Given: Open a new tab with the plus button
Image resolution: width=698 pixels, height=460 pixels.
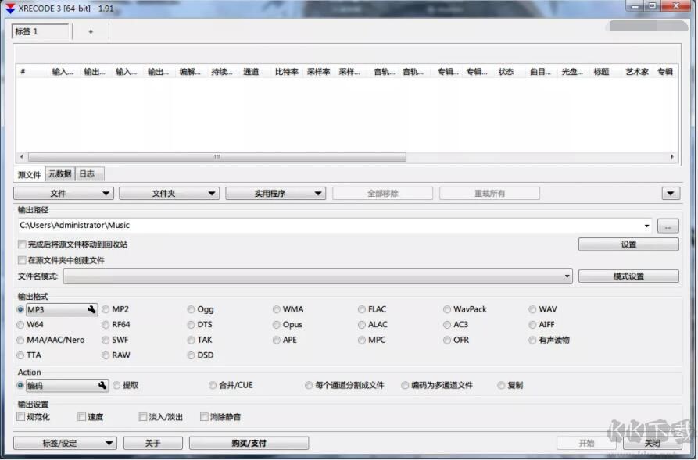Looking at the screenshot, I should [x=91, y=31].
